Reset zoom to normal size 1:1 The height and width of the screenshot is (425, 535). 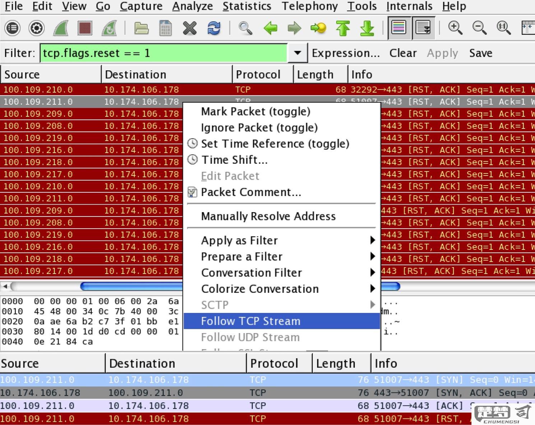[x=504, y=28]
